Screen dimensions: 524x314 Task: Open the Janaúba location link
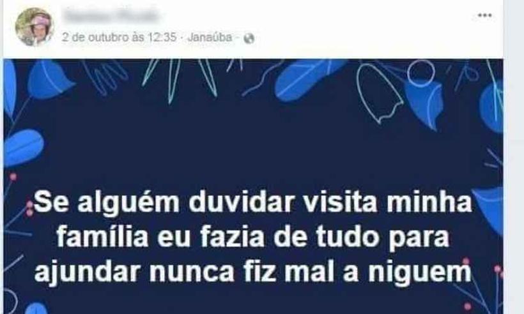(x=210, y=37)
